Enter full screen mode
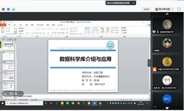This screenshot has width=184, height=111. tap(179, 9)
